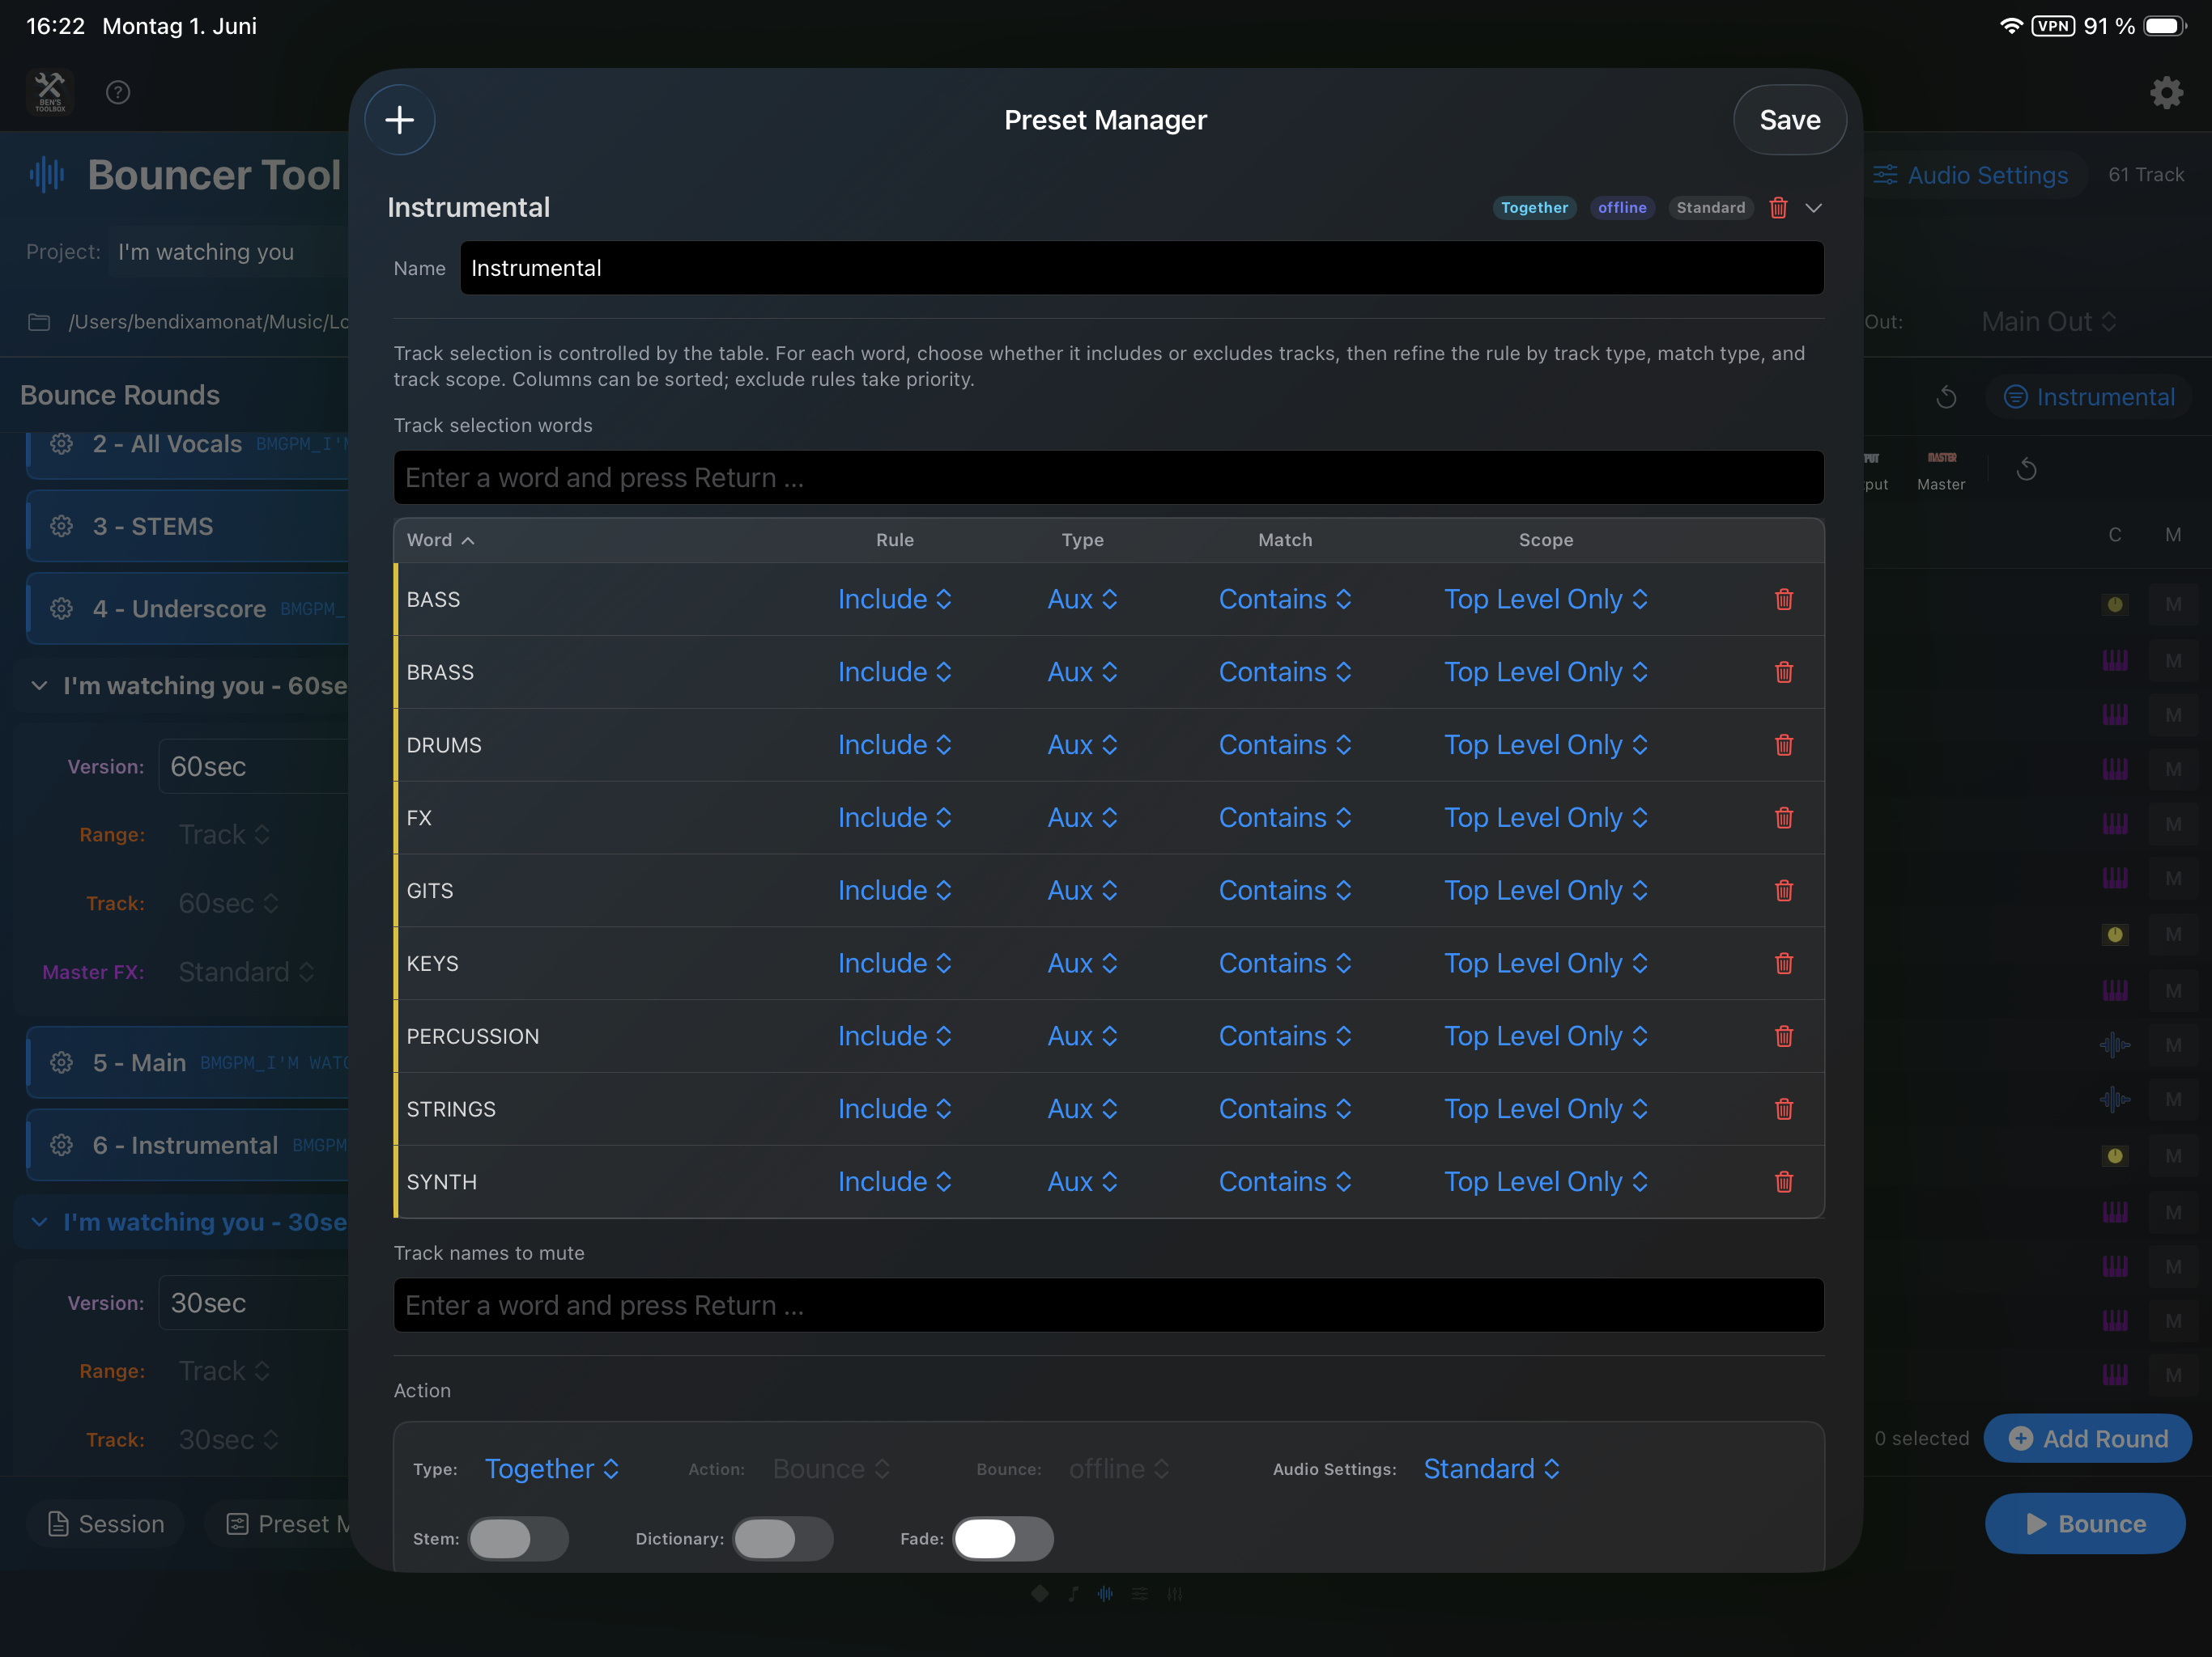Click the VPN status indicator

[x=2053, y=26]
